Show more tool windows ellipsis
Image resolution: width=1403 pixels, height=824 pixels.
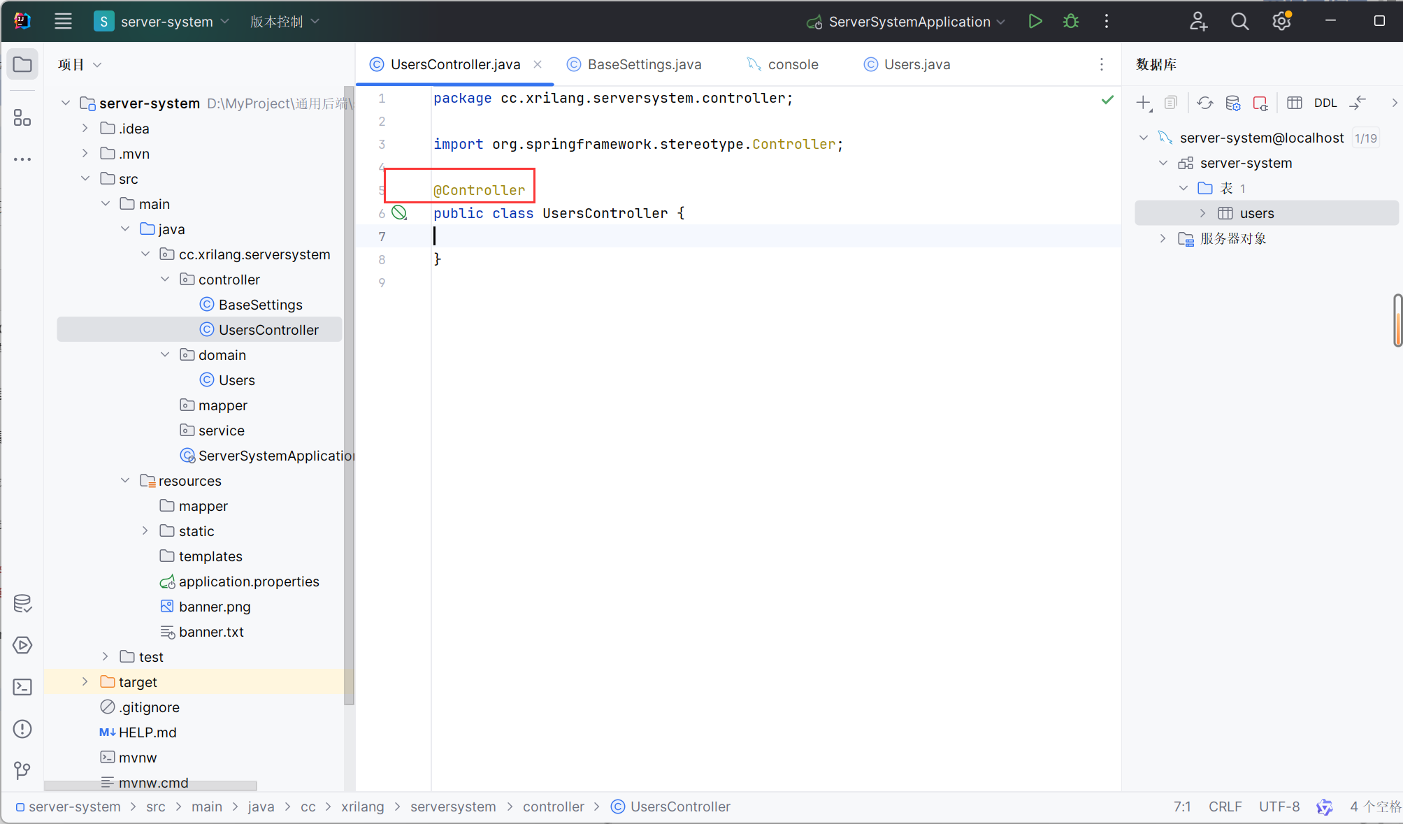click(x=22, y=159)
